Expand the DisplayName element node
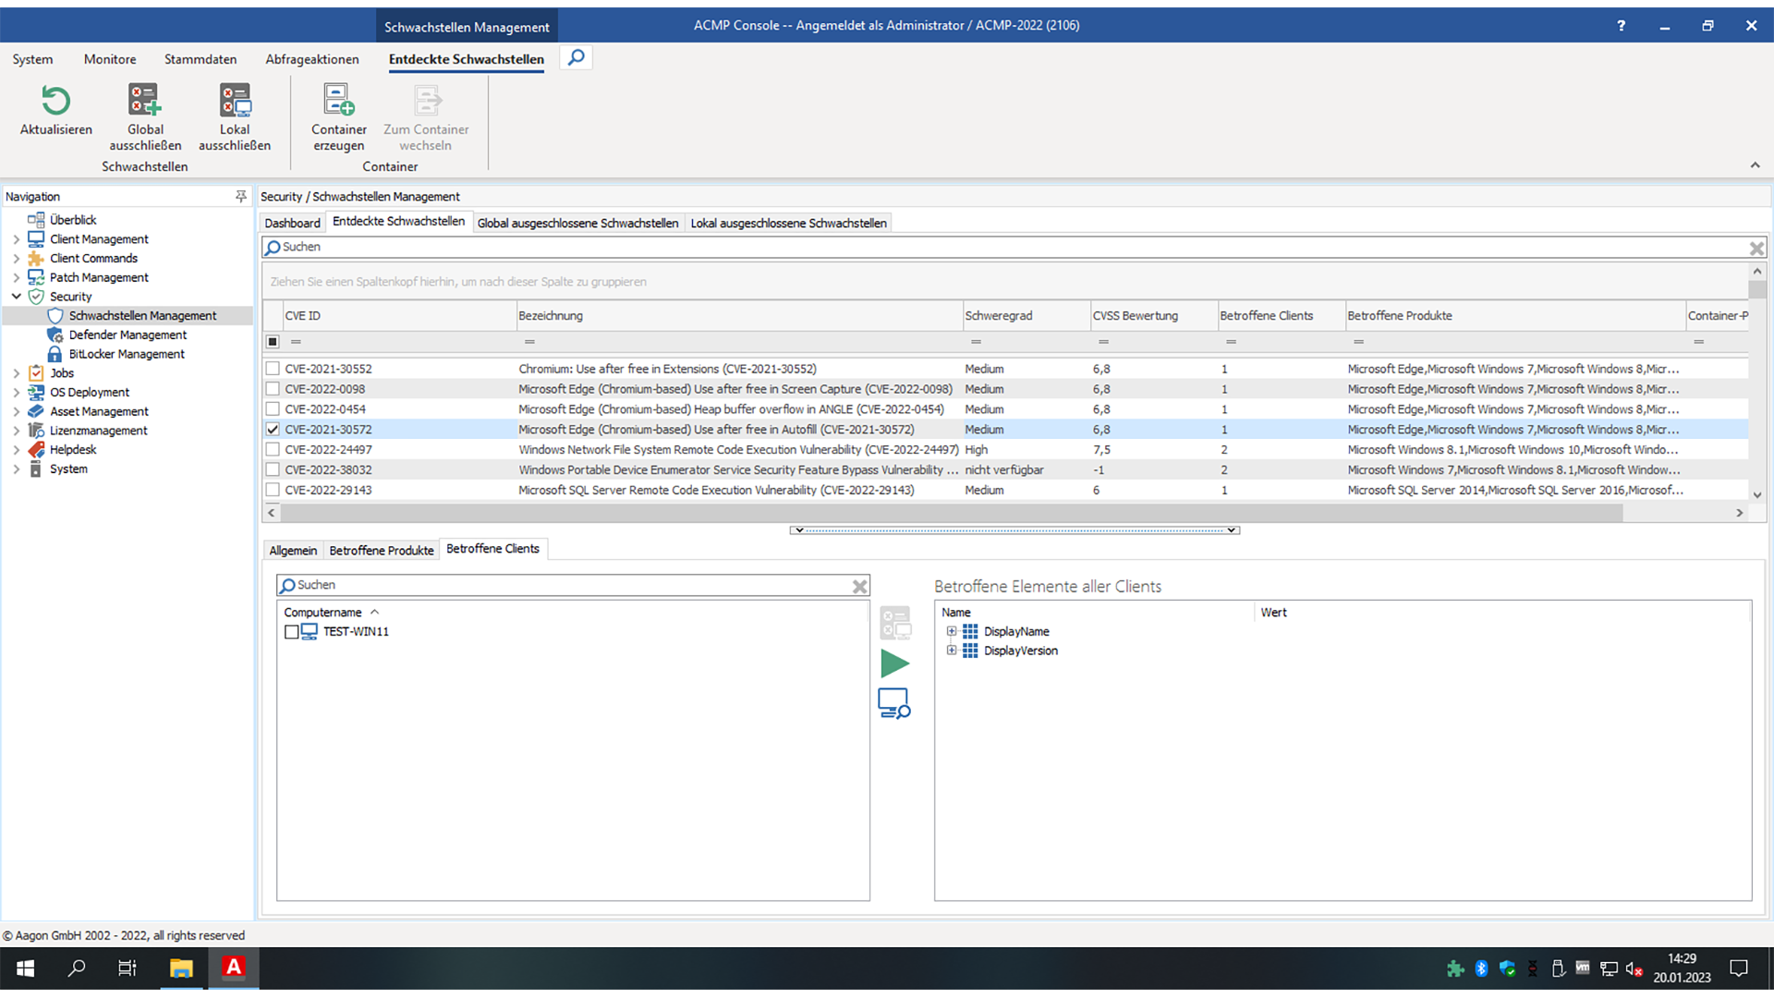The height and width of the screenshot is (998, 1774). point(951,632)
